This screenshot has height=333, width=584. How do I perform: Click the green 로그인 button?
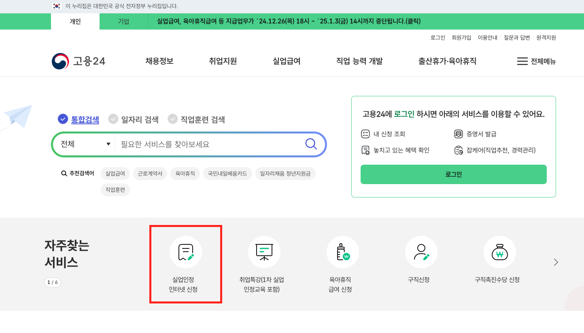[454, 174]
